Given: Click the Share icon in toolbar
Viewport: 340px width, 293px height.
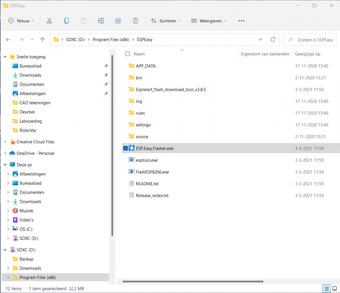Looking at the screenshot, I should [118, 21].
